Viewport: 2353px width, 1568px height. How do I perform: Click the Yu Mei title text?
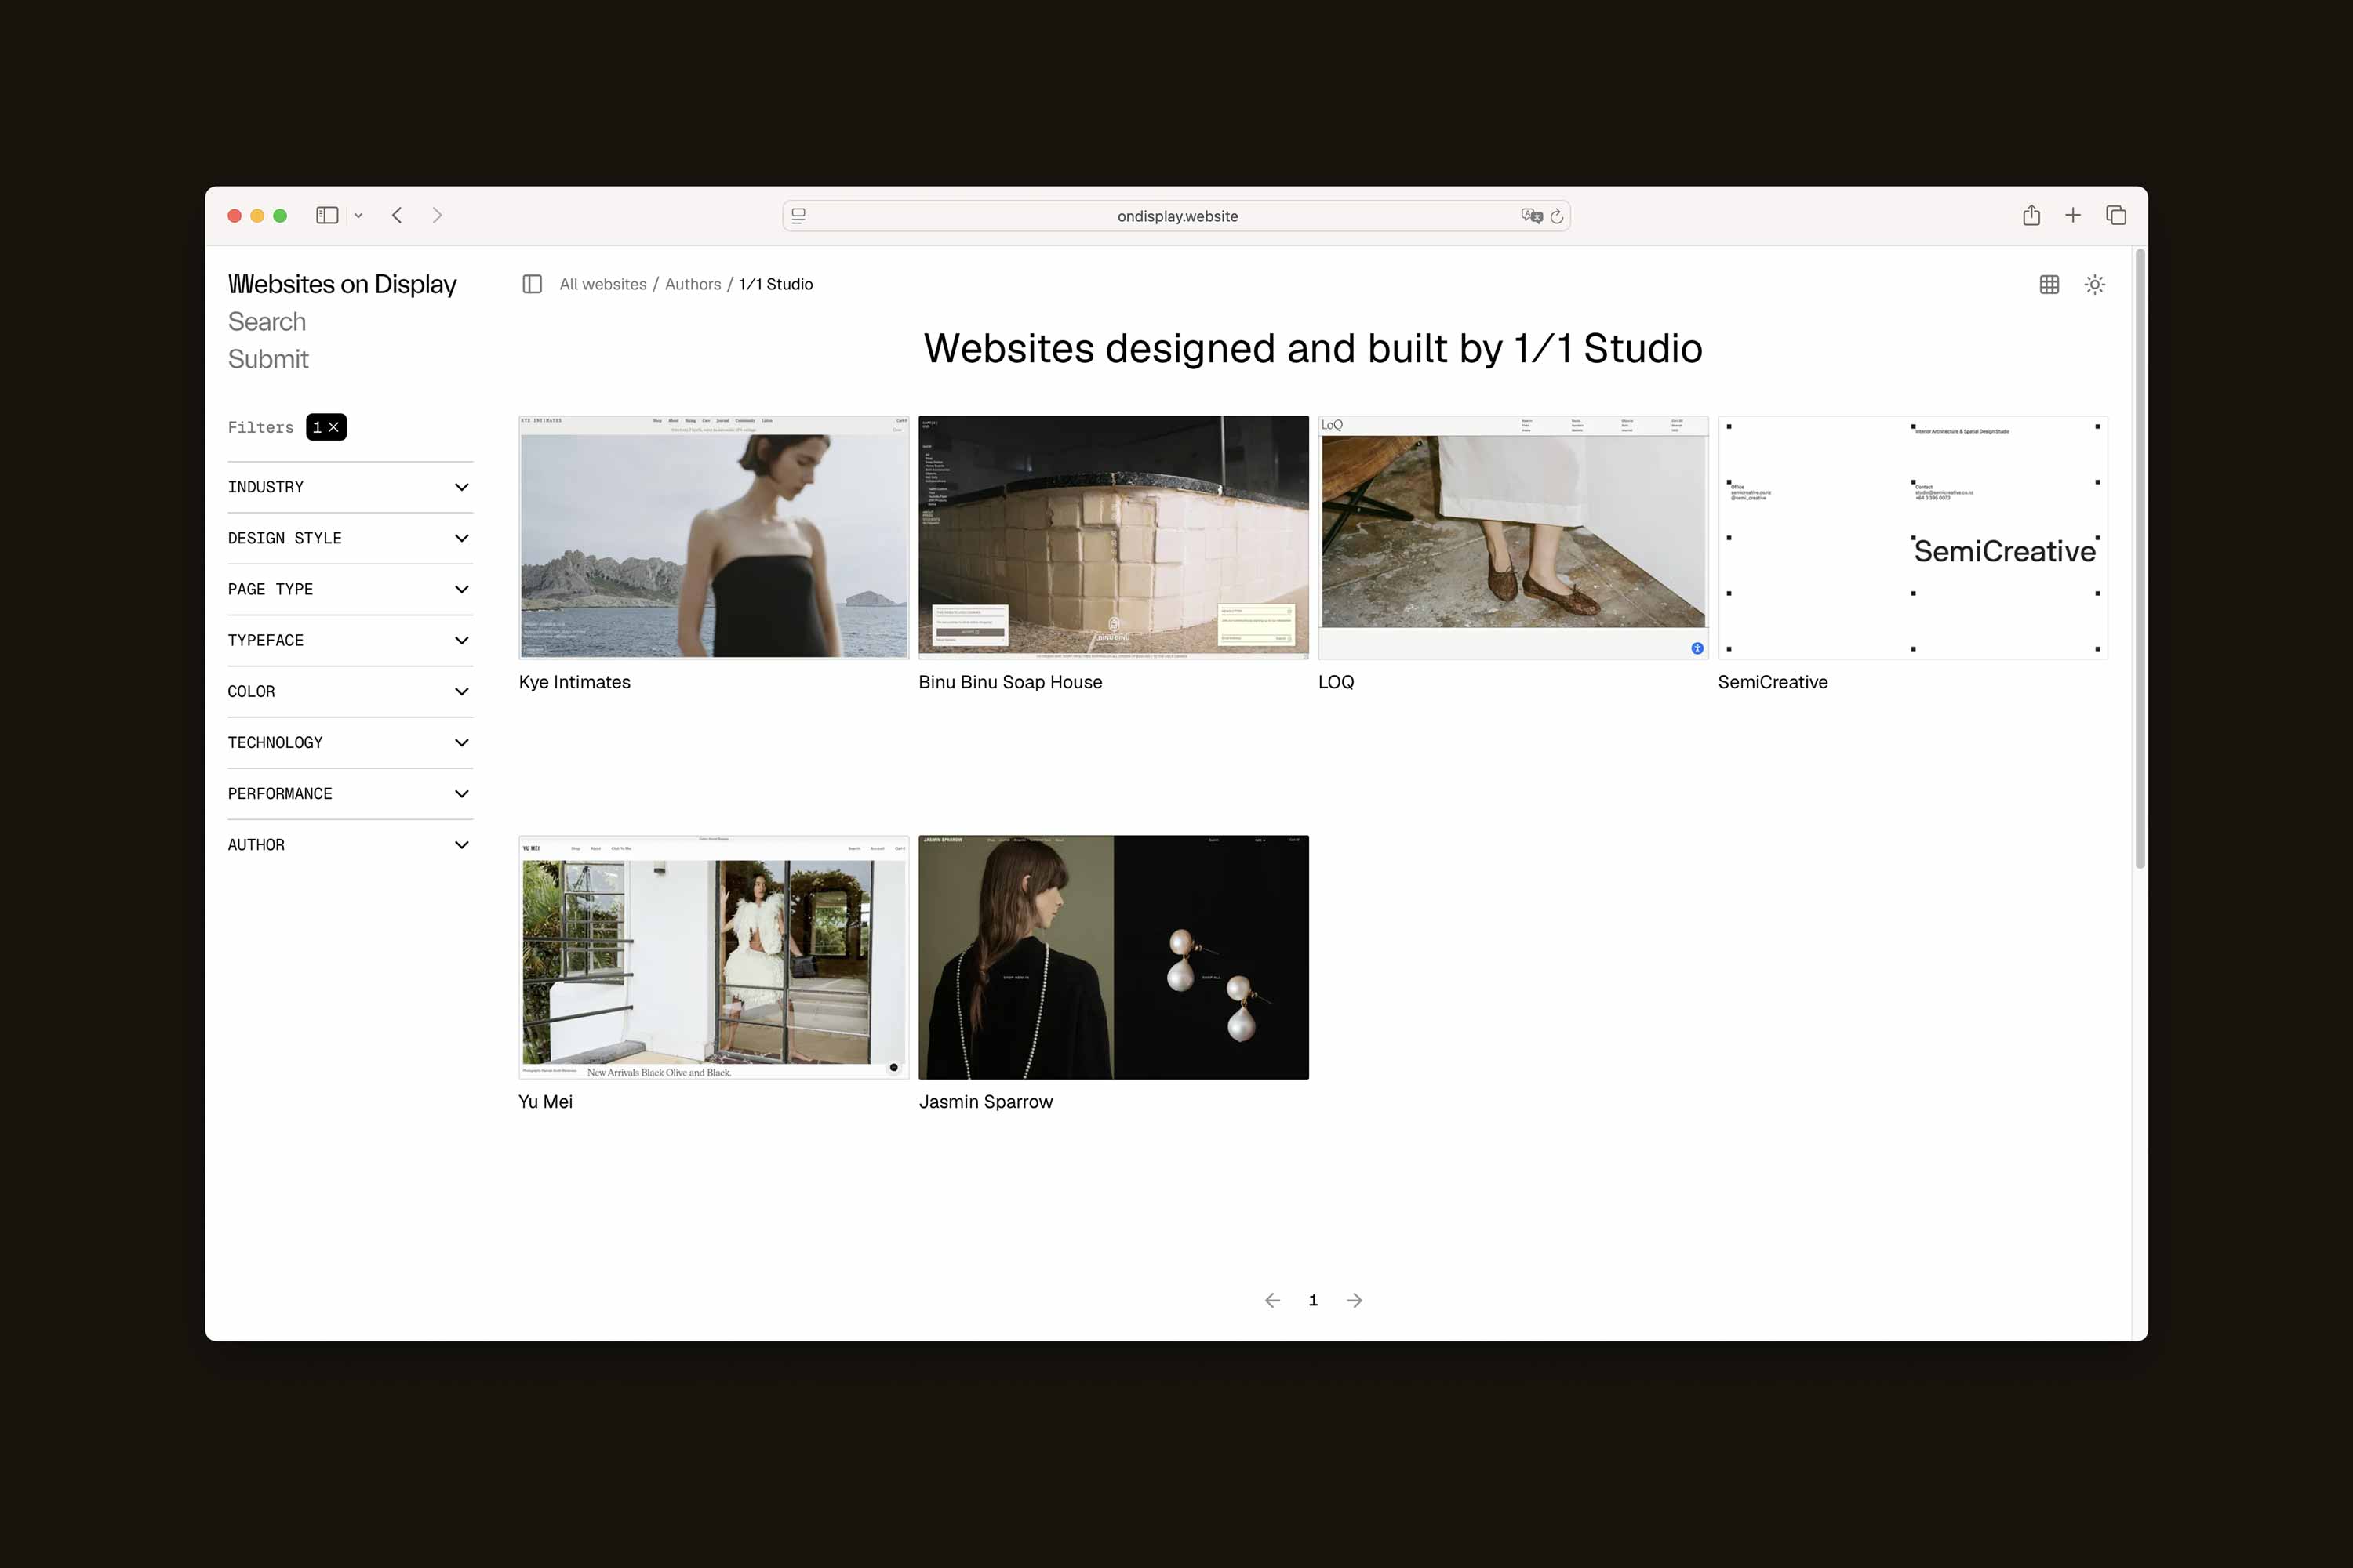click(x=545, y=1101)
